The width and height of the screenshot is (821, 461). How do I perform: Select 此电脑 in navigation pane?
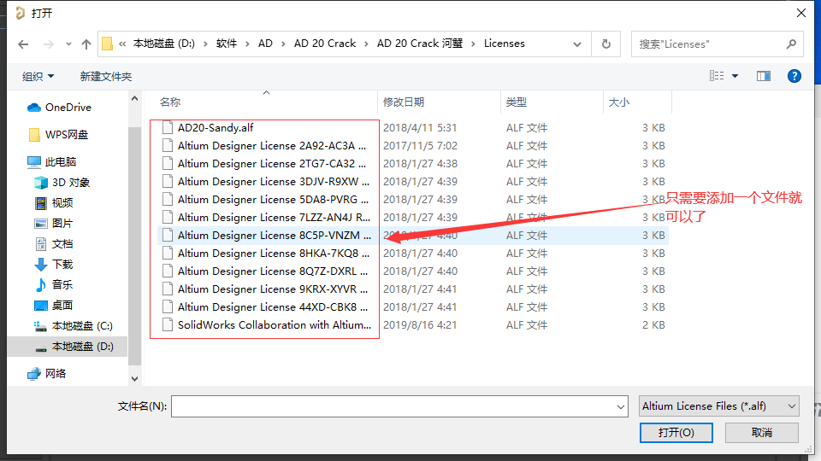pyautogui.click(x=52, y=161)
